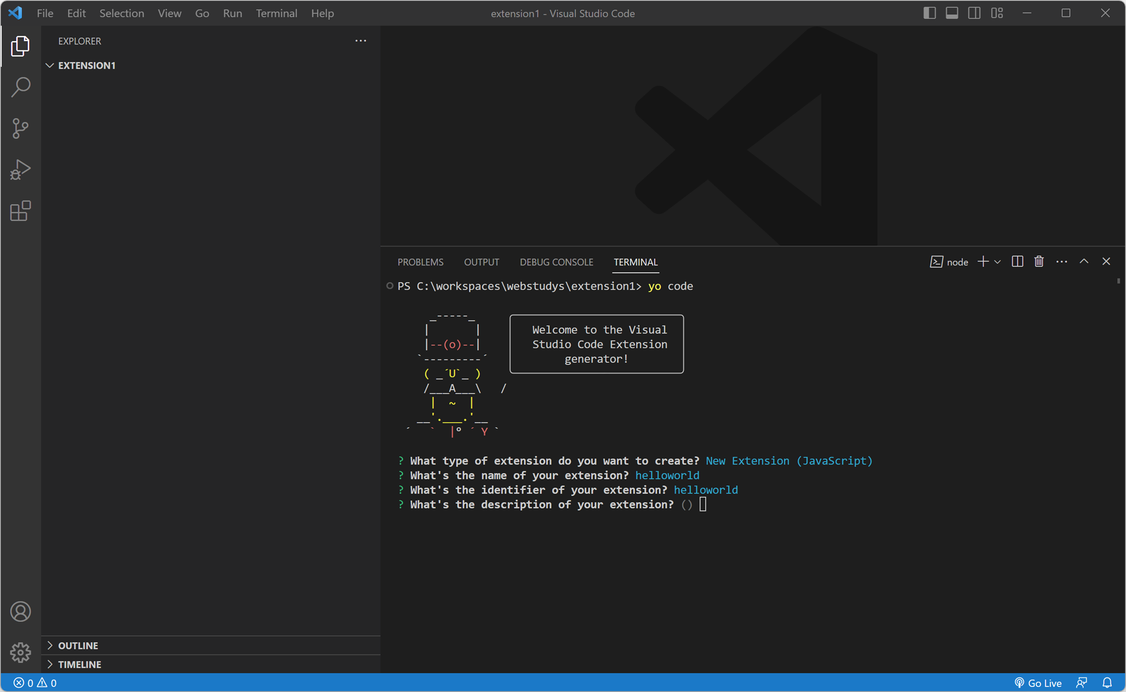The height and width of the screenshot is (692, 1126).
Task: Open the Terminal menu
Action: [276, 13]
